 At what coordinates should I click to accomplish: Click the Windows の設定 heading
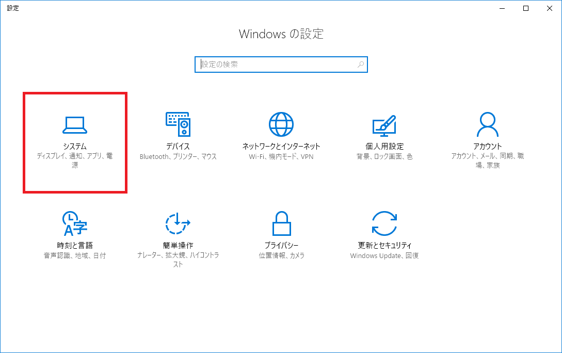coord(281,34)
